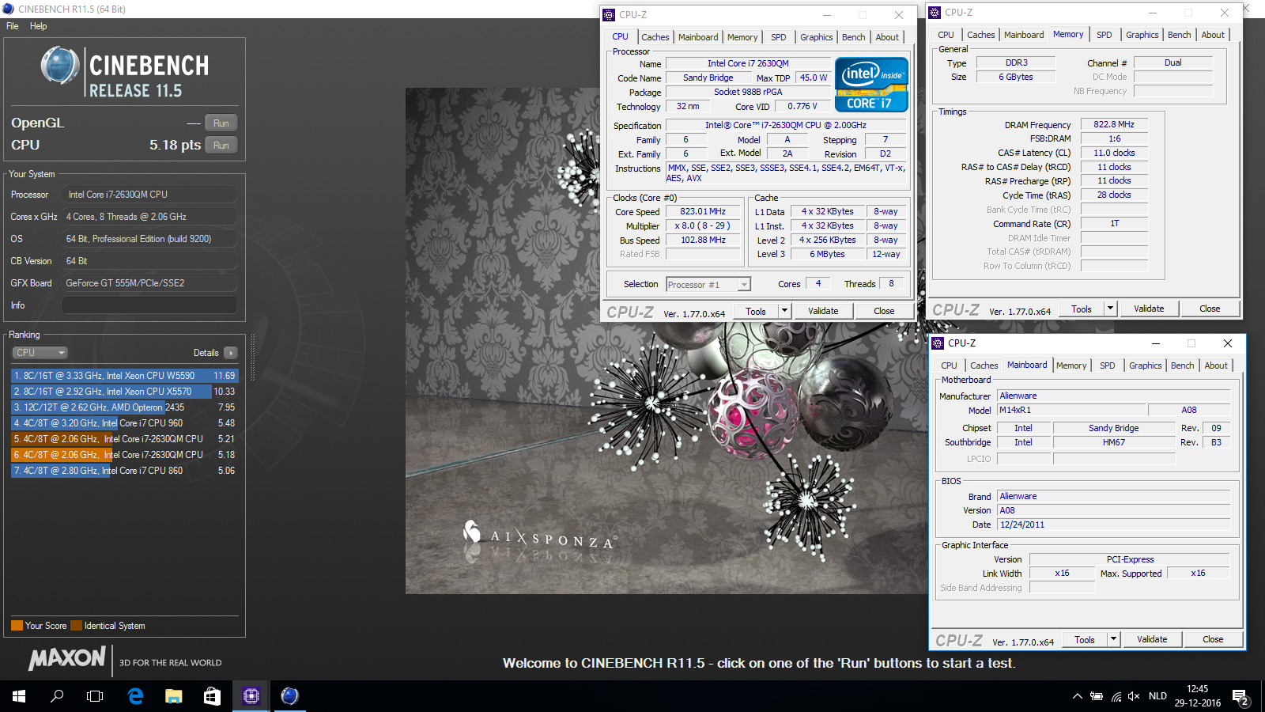Click Close button in Mainboard window
This screenshot has width=1265, height=712.
pyautogui.click(x=1213, y=640)
